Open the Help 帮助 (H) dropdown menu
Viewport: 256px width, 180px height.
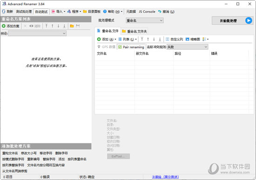113,12
